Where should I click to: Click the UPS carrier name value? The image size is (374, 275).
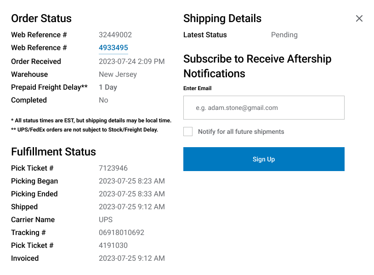[x=106, y=219]
